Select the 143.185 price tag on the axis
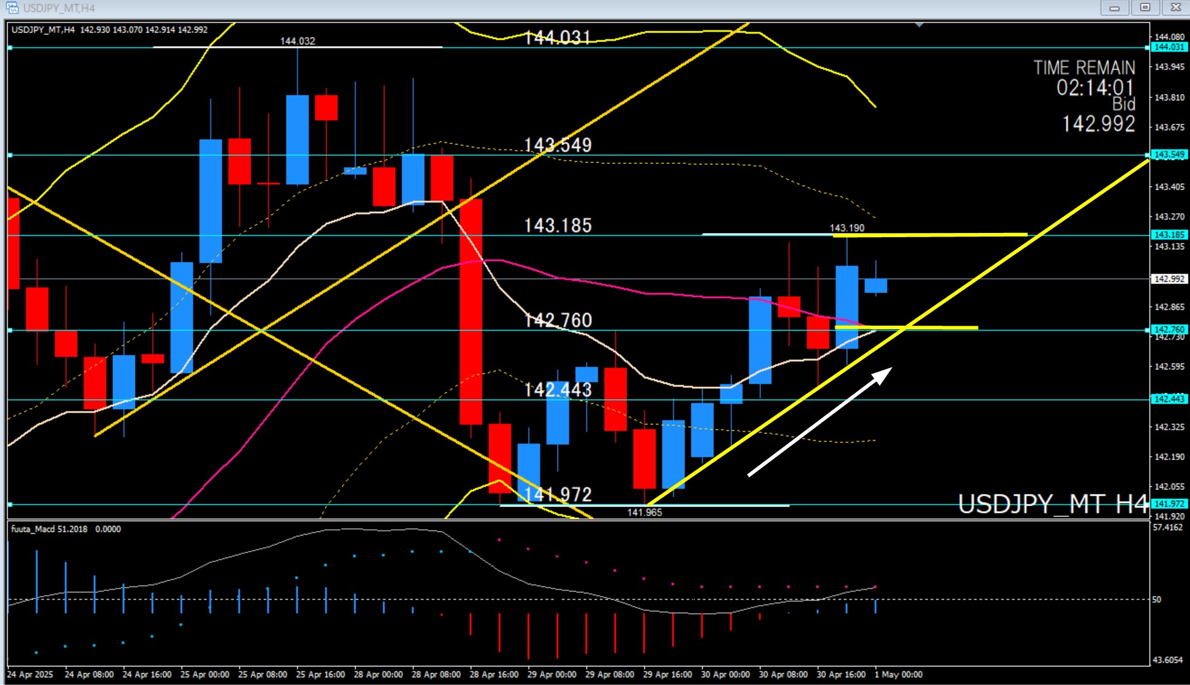The height and width of the screenshot is (685, 1190). tap(1169, 235)
